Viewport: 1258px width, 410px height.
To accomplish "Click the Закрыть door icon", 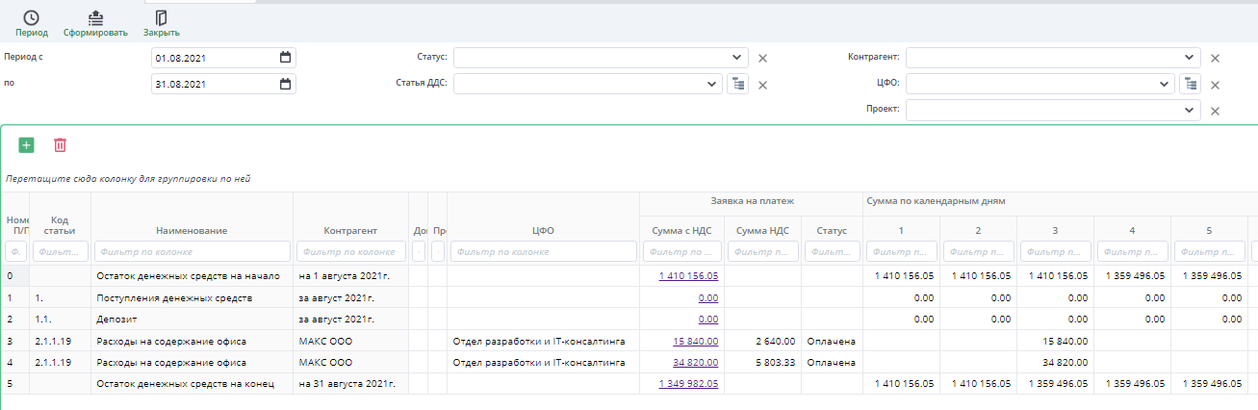I will tap(161, 17).
